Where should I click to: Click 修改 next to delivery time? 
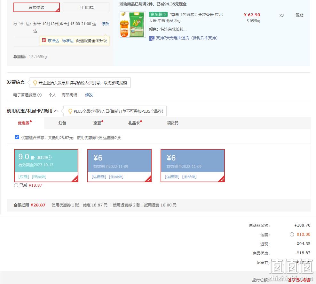tap(105, 24)
